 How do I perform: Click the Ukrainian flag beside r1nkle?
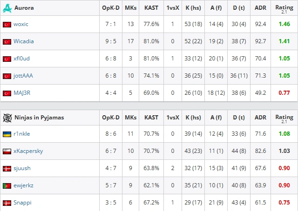7,134
